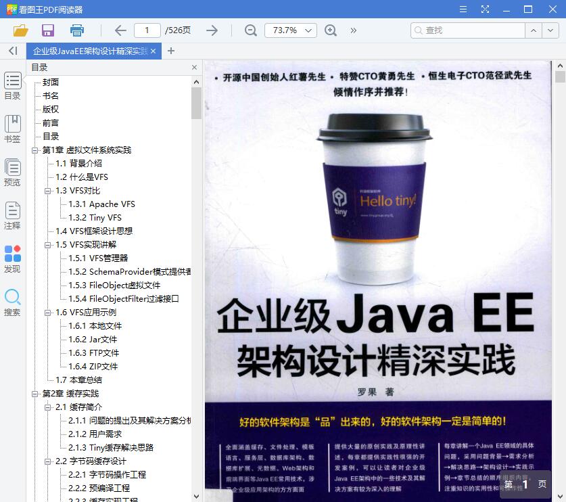Select the 版权 outline entry
The width and height of the screenshot is (566, 502).
click(x=51, y=110)
